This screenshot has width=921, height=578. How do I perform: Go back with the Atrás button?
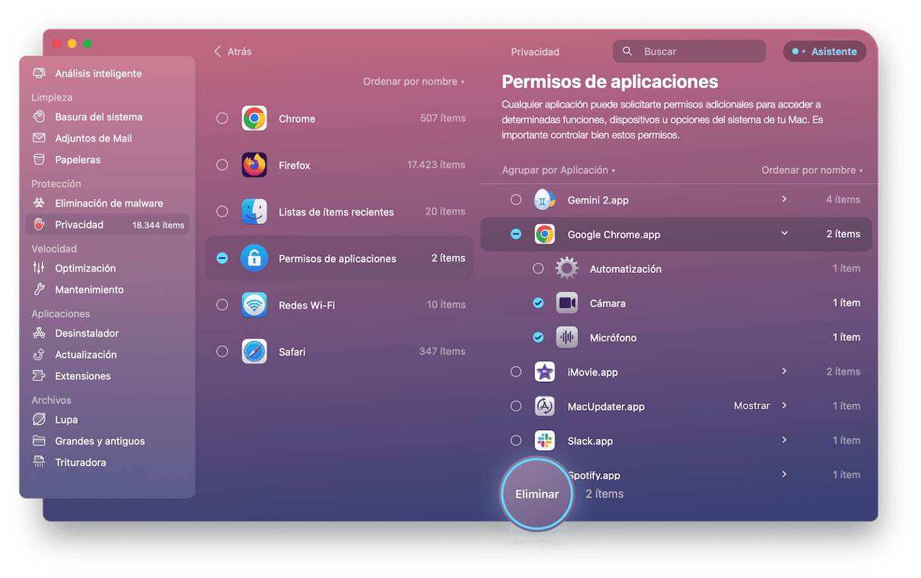tap(233, 51)
